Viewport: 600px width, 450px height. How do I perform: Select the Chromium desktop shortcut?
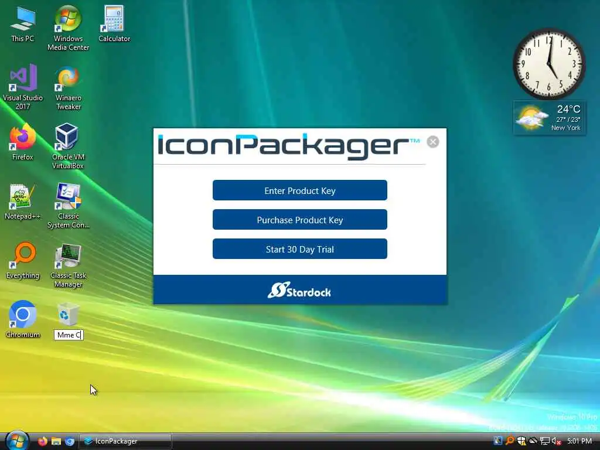(x=23, y=319)
